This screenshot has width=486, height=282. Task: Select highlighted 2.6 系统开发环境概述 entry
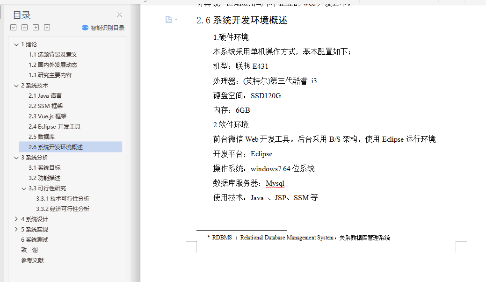[x=70, y=147]
